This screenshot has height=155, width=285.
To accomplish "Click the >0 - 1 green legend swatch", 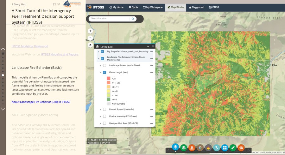I will [109, 99].
